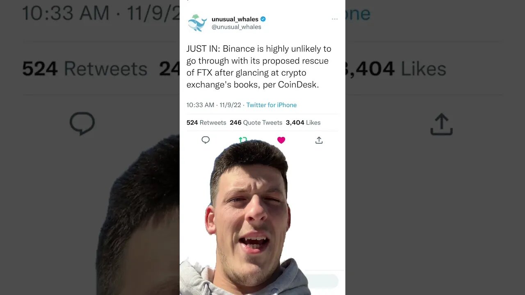This screenshot has height=295, width=525.
Task: Open the @unusual_whales handle
Action: [x=236, y=27]
